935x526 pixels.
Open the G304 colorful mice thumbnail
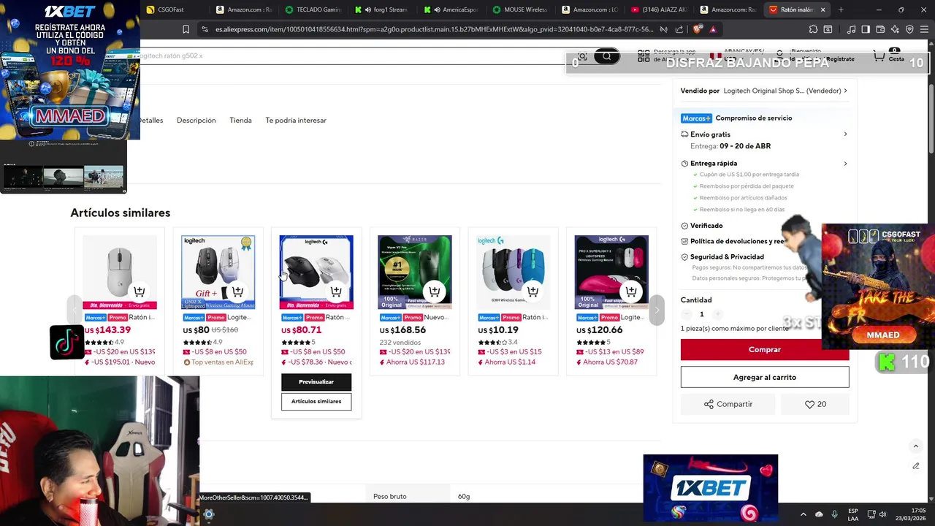[x=513, y=272]
